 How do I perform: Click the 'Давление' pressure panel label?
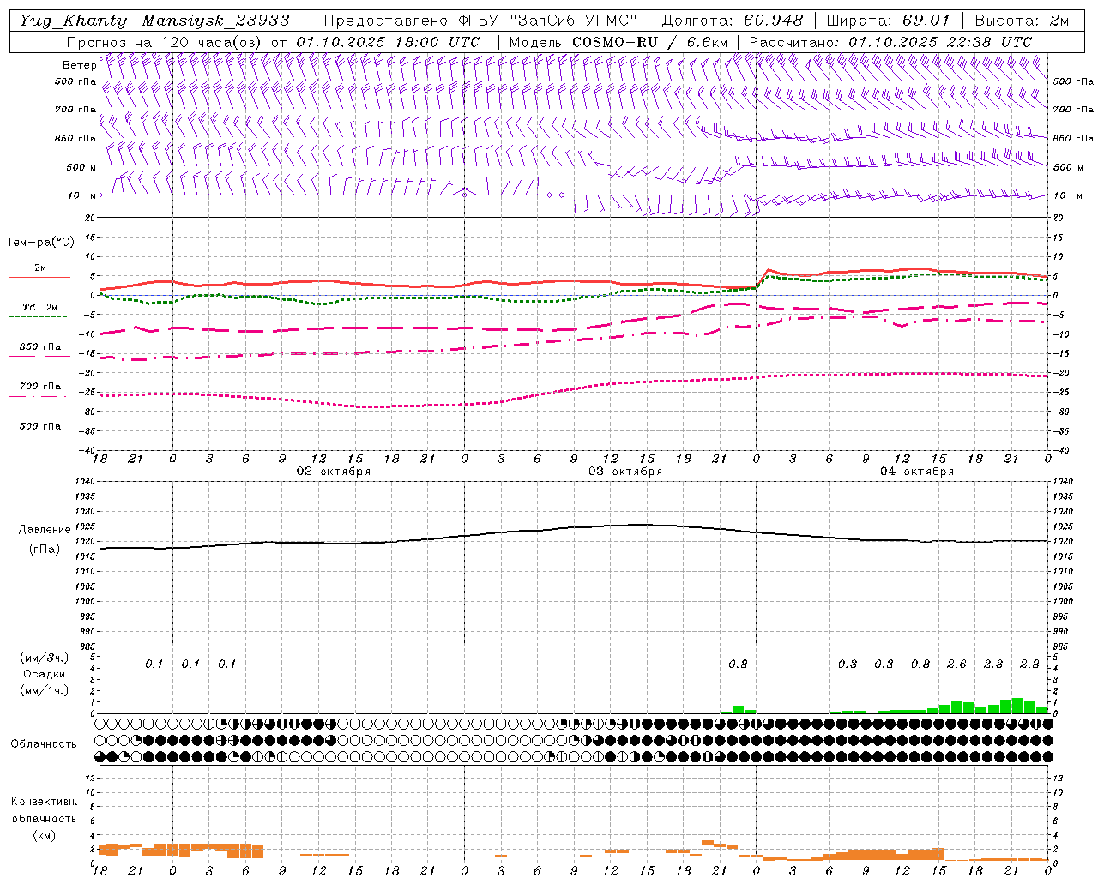click(x=45, y=530)
